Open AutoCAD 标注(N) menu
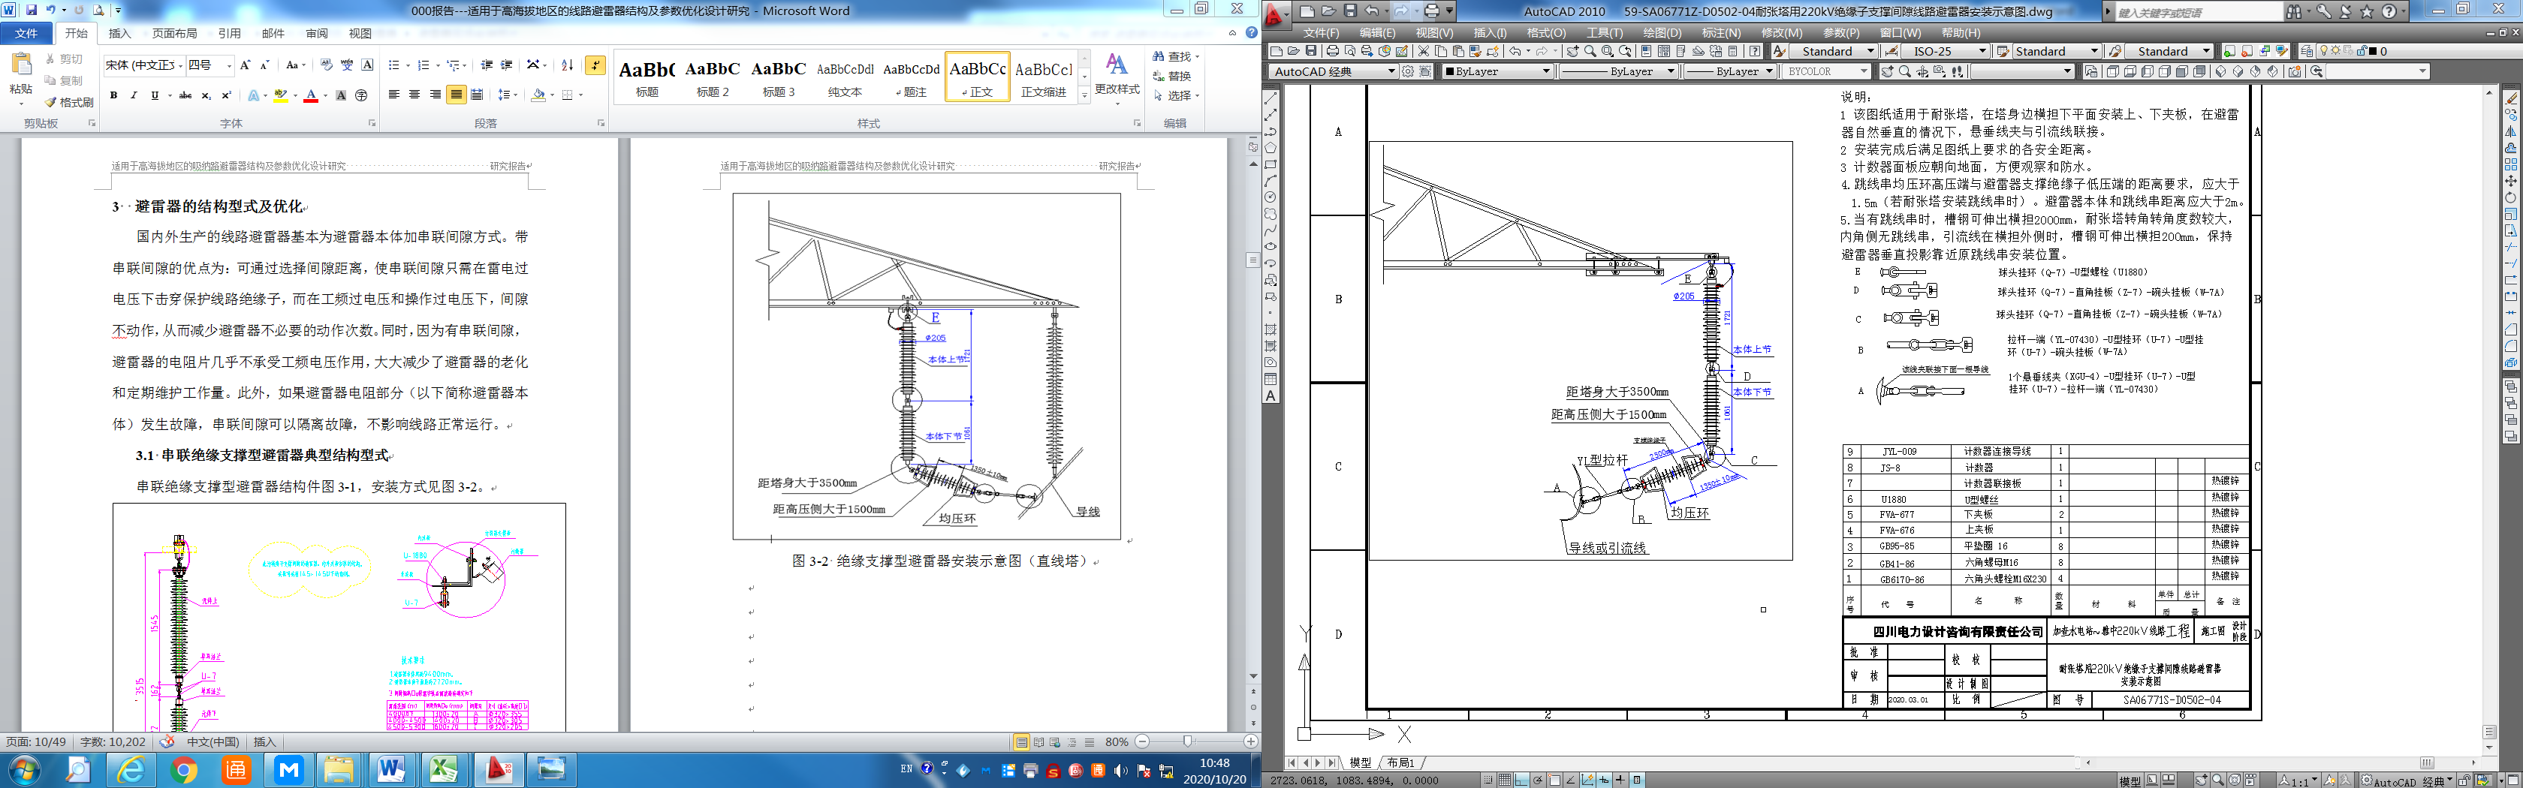 tap(1721, 32)
